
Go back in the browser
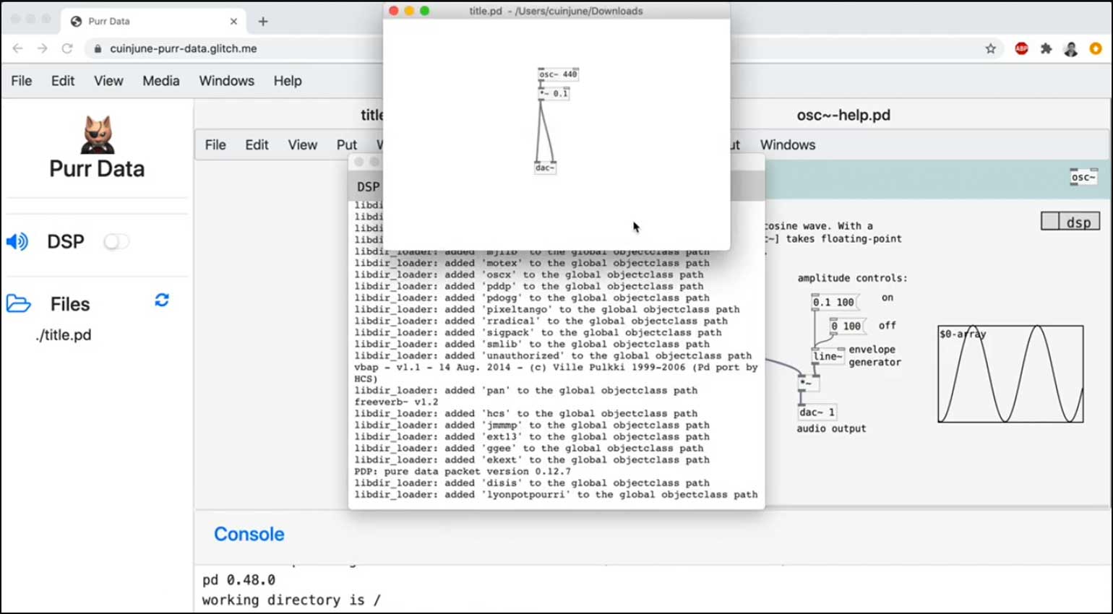[x=18, y=48]
